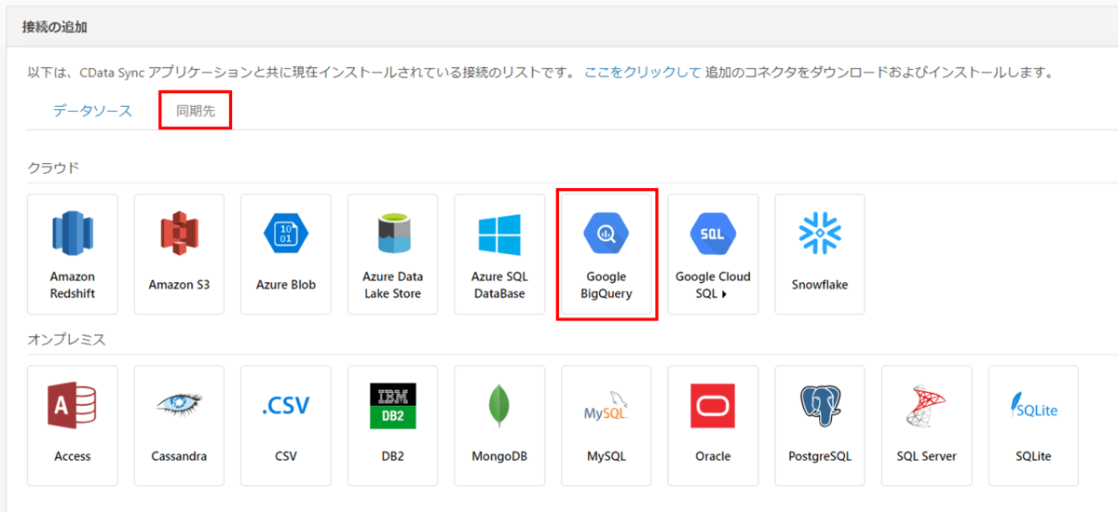The height and width of the screenshot is (512, 1118).
Task: Pick the Oracle connector icon
Action: tap(713, 406)
